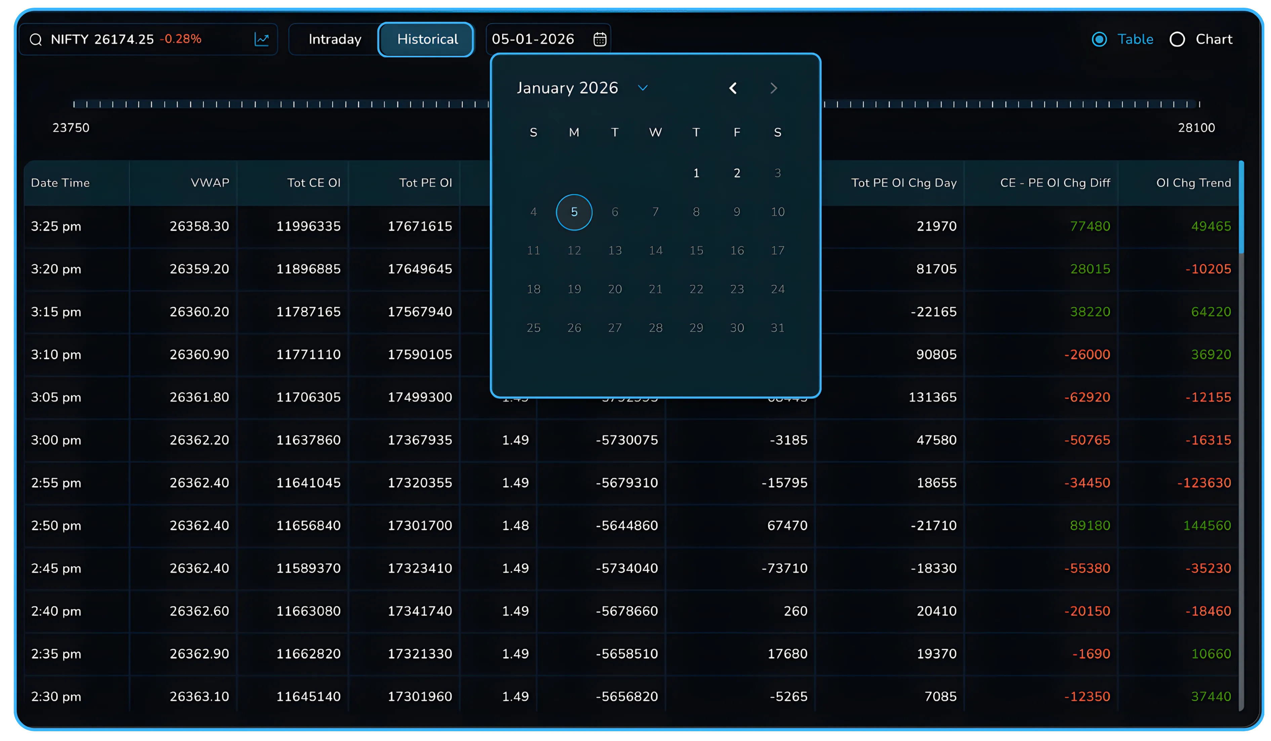Click the calendar icon in date field
Image resolution: width=1271 pixels, height=741 pixels.
click(599, 39)
